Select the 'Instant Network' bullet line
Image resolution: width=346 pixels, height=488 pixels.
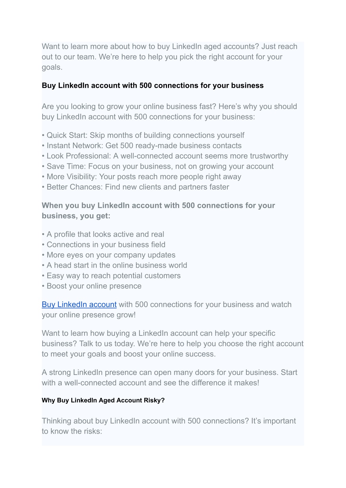click(142, 146)
